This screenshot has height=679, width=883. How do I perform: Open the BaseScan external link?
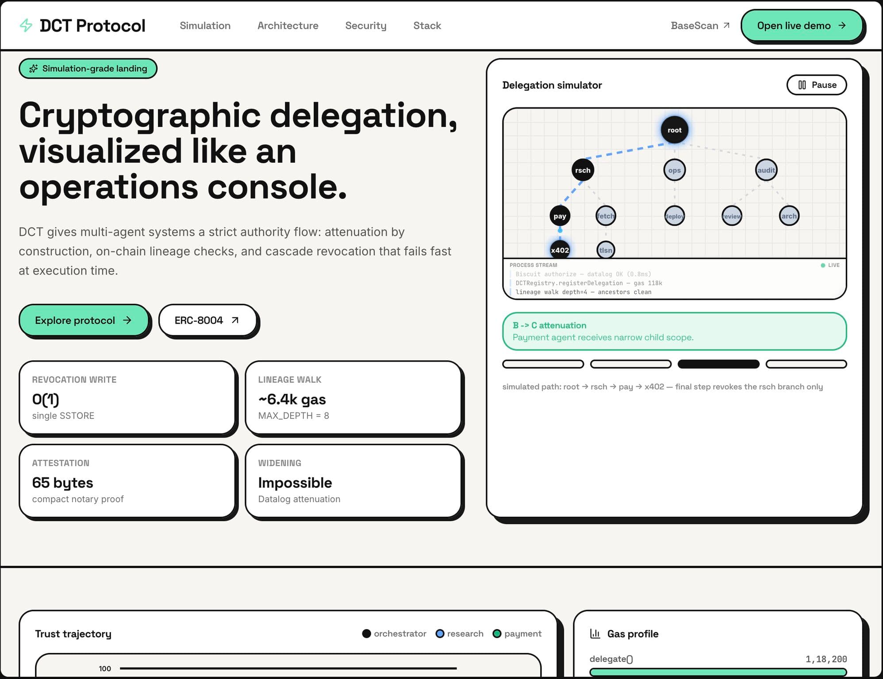click(x=700, y=26)
